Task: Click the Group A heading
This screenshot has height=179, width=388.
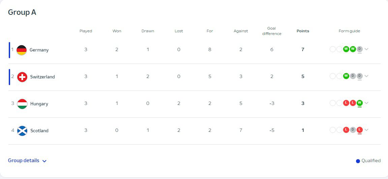Action: (x=22, y=12)
